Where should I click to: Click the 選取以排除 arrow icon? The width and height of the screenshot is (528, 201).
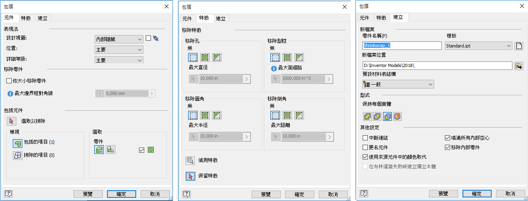[11, 121]
